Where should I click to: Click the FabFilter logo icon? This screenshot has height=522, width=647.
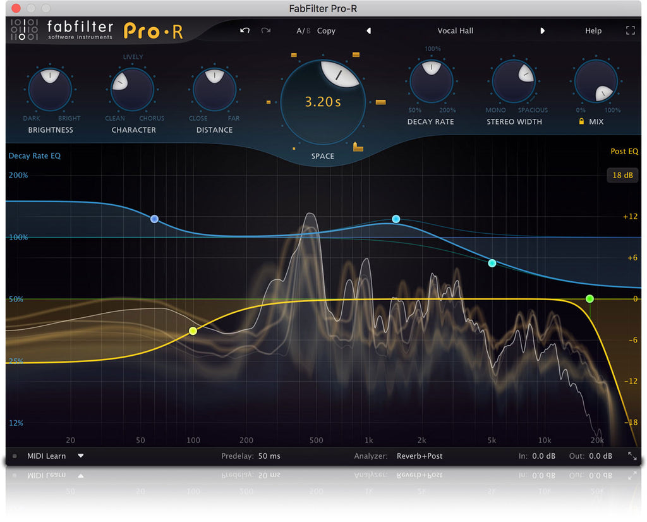coord(25,30)
